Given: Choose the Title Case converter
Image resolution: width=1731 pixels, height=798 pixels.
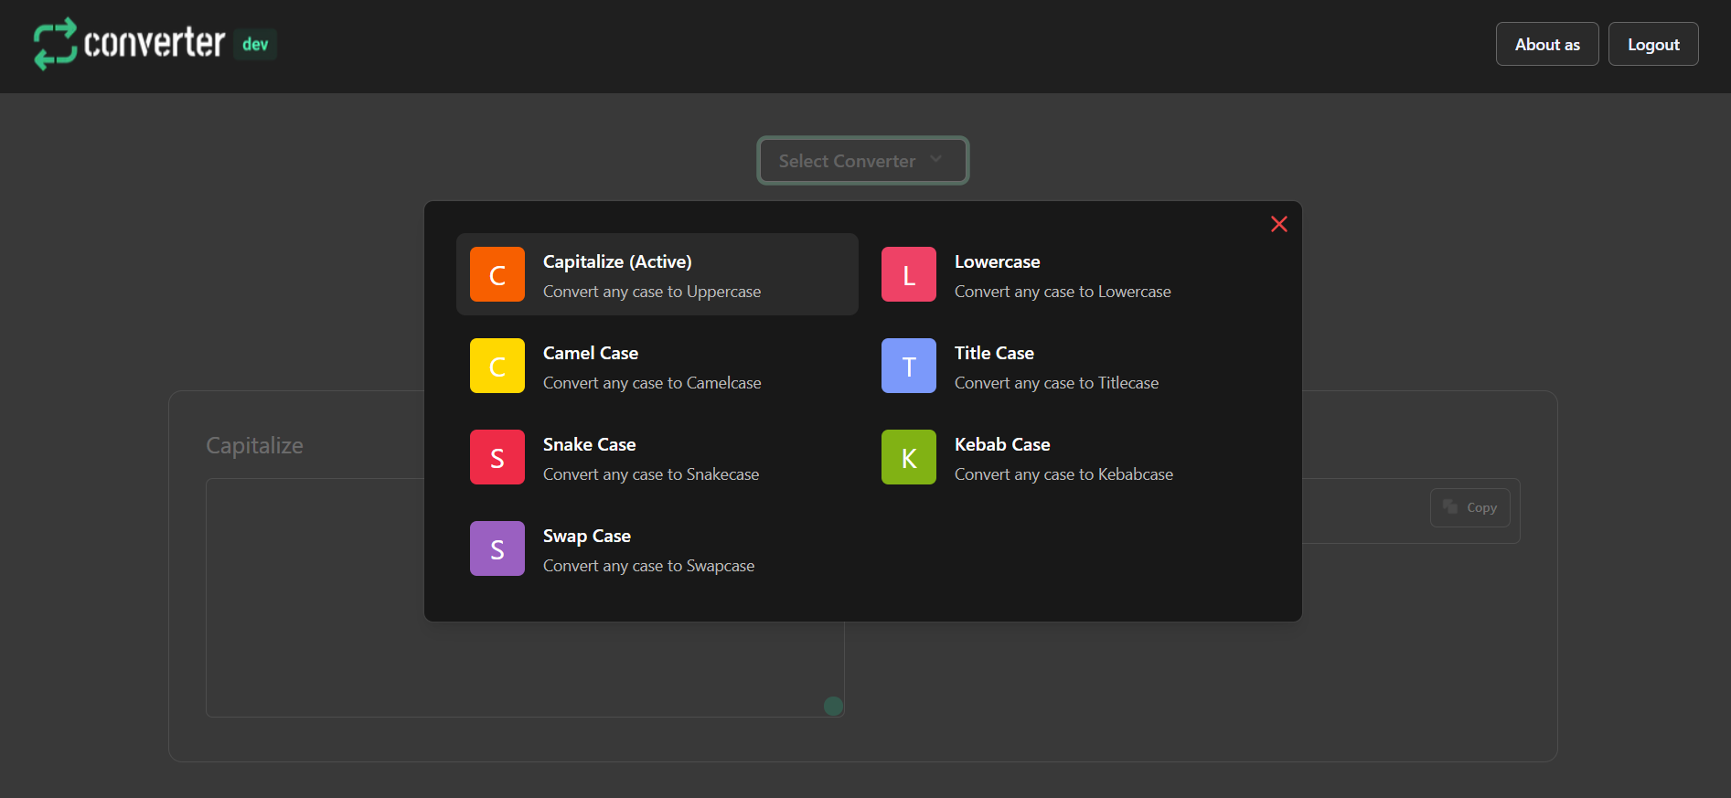Looking at the screenshot, I should 1069,366.
